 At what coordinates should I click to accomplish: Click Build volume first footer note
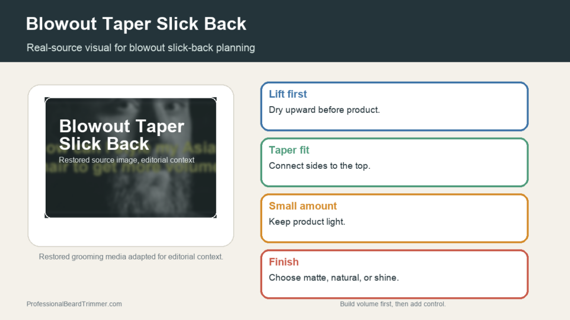(392, 304)
